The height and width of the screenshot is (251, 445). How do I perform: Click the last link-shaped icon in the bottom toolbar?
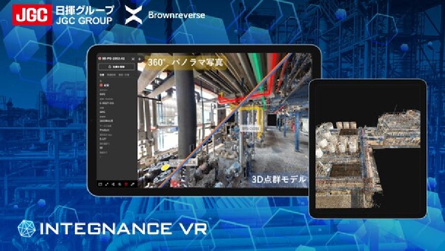point(133,184)
